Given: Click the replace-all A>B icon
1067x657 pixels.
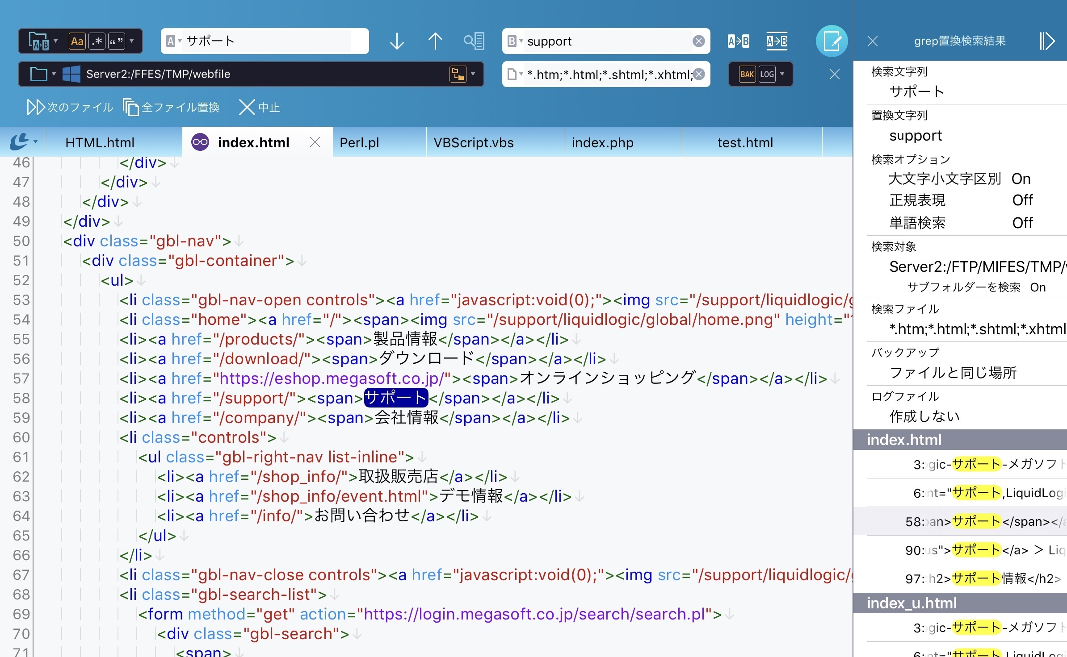Looking at the screenshot, I should point(777,42).
